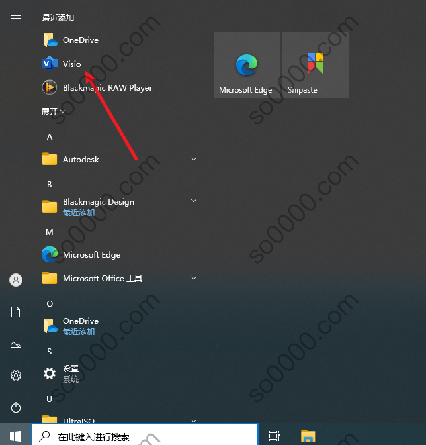Click the letter M section header
Screen dimensions: 426x445
pyautogui.click(x=50, y=232)
